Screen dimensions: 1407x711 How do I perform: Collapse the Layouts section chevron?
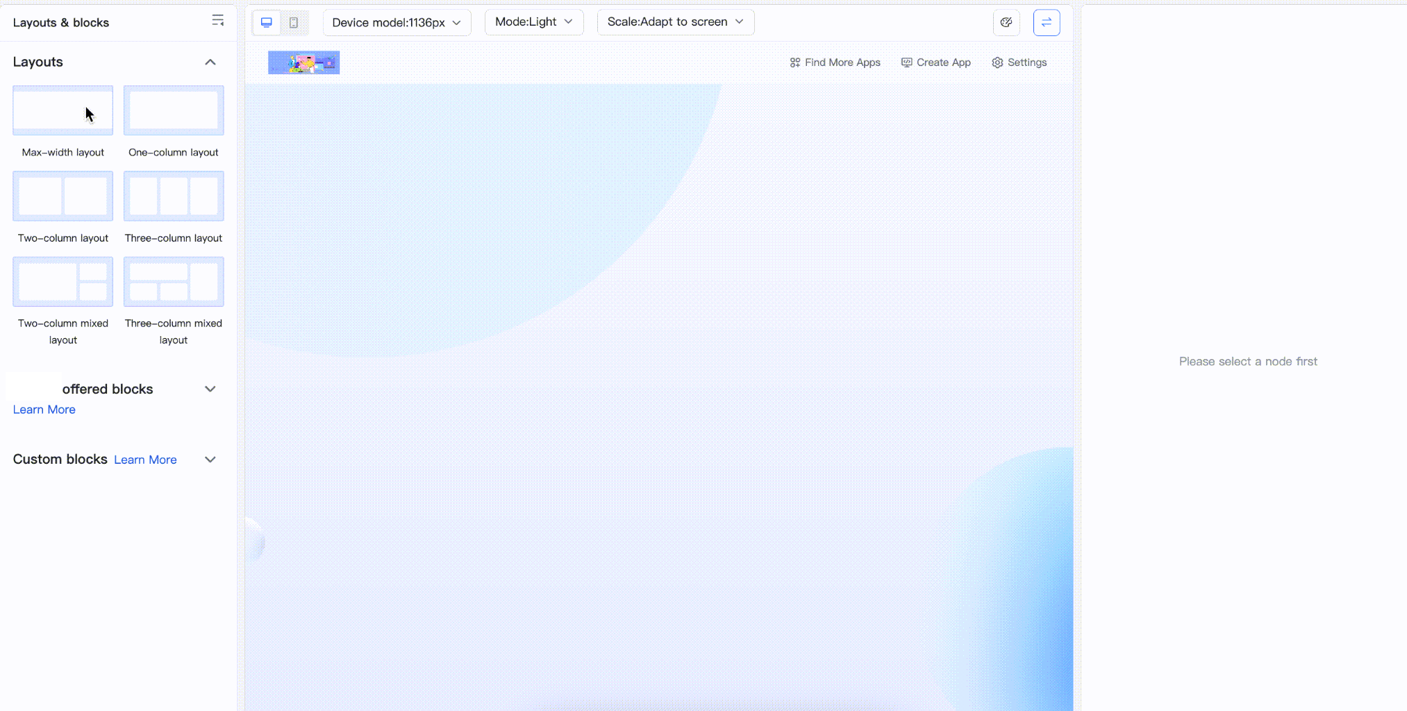[x=210, y=62]
